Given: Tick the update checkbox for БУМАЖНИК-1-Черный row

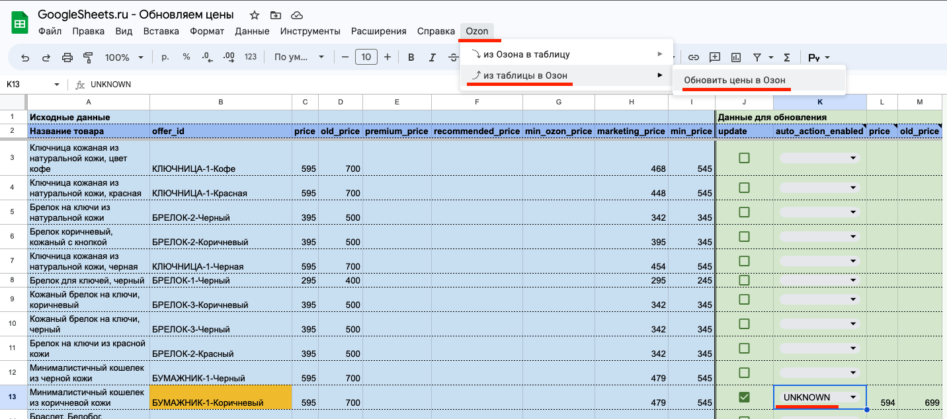Looking at the screenshot, I should 744,373.
